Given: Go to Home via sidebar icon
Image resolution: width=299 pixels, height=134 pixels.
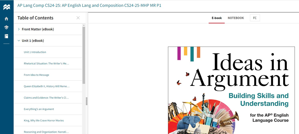Looking at the screenshot, I should [6, 19].
